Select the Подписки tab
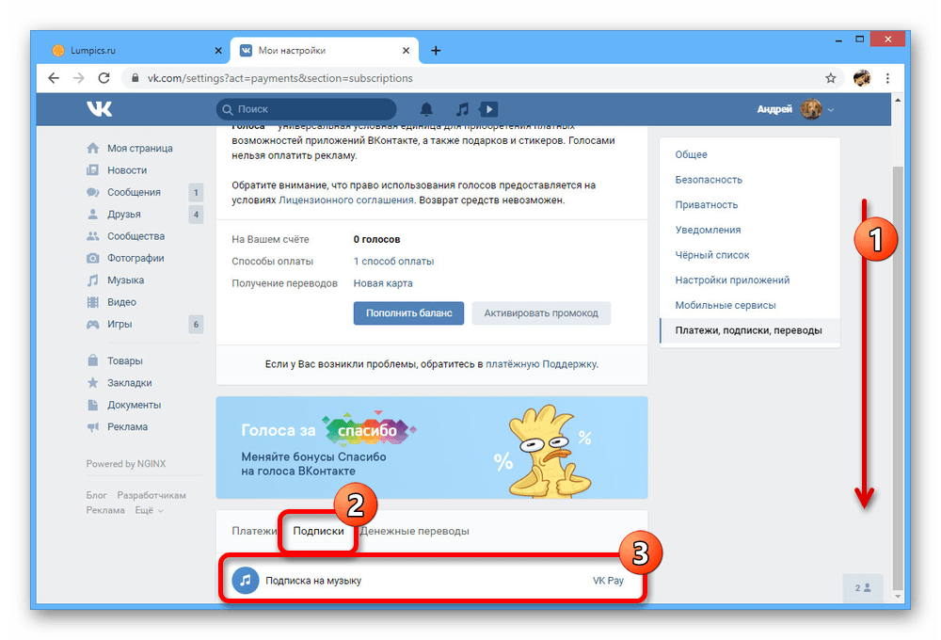Image resolution: width=941 pixels, height=640 pixels. [318, 531]
